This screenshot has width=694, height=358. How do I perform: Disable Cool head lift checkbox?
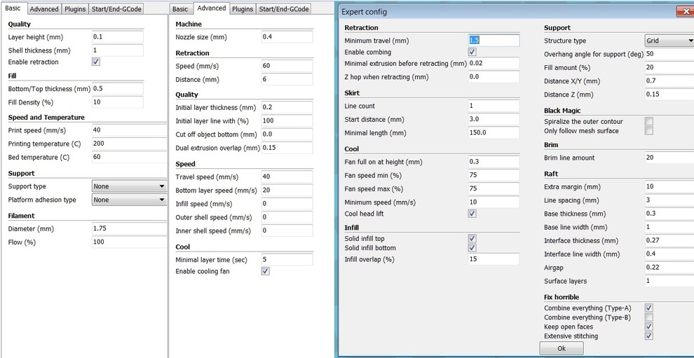[x=472, y=214]
